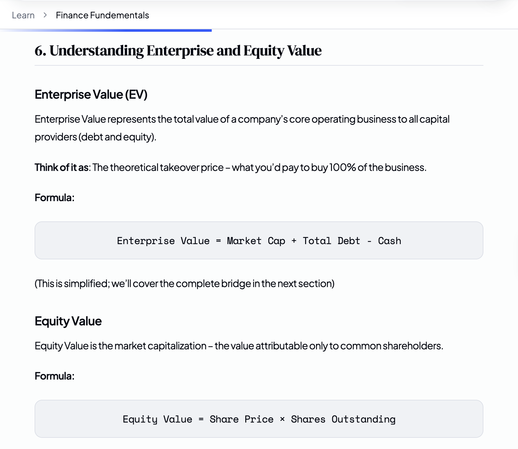Select the Enterprise Value description paragraph
Screen dimensions: 518x449
coord(242,128)
